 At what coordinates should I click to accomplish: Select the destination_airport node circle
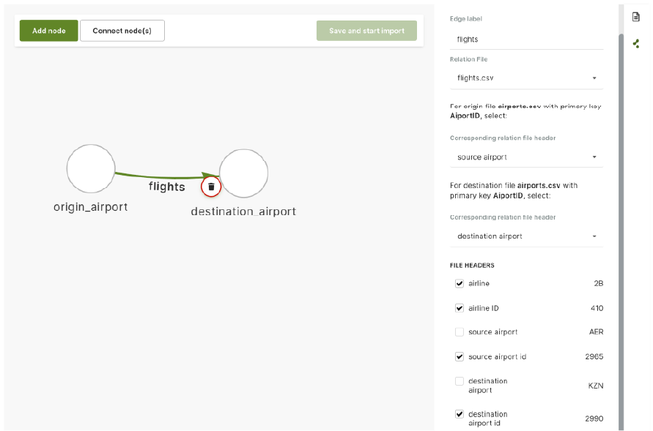(243, 173)
